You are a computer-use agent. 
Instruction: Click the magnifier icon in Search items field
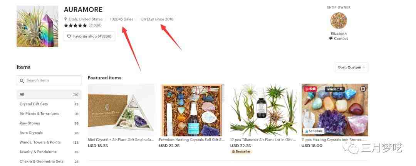[x=22, y=80]
